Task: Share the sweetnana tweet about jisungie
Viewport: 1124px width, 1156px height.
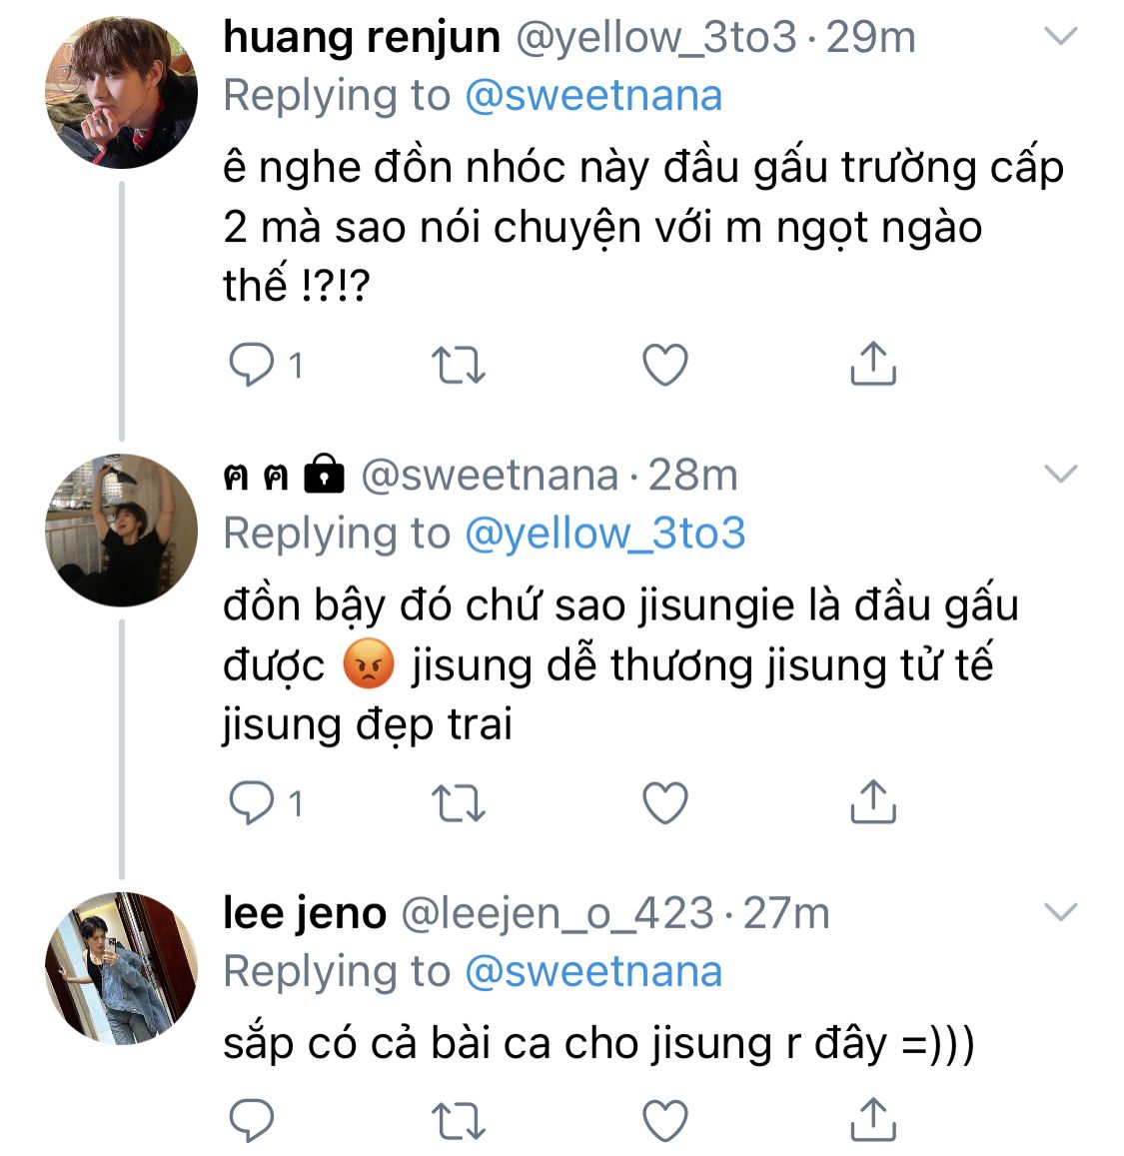Action: [x=872, y=801]
